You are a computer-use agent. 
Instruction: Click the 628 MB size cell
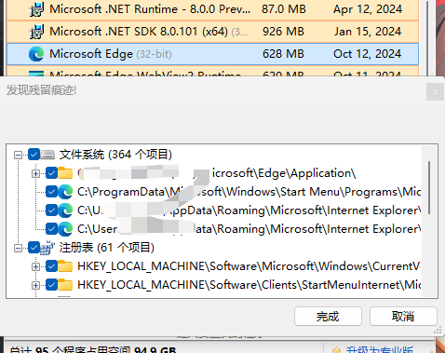(x=283, y=54)
